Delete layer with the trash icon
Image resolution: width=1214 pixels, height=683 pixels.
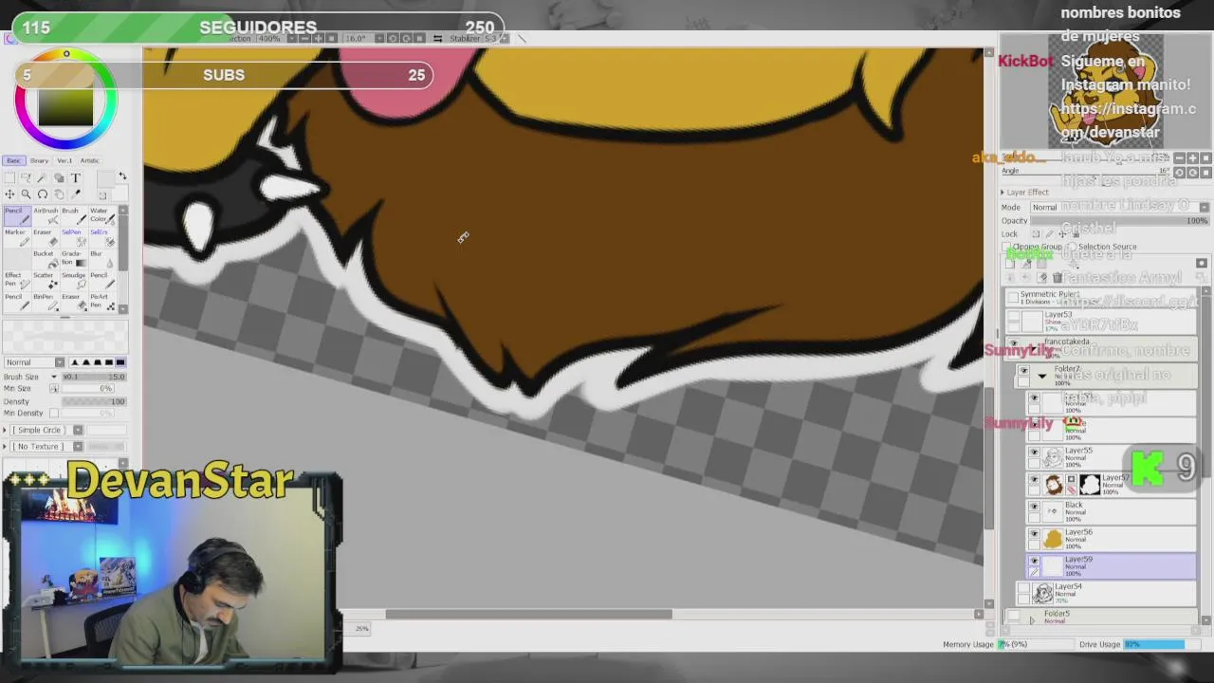coord(1057,278)
